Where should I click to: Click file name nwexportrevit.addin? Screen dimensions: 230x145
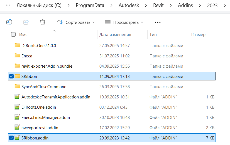pyautogui.click(x=40, y=128)
